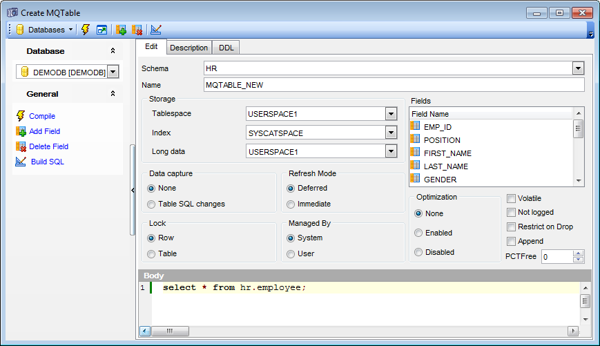Click the Add Field toolbar icon
This screenshot has width=600, height=346.
tap(121, 30)
